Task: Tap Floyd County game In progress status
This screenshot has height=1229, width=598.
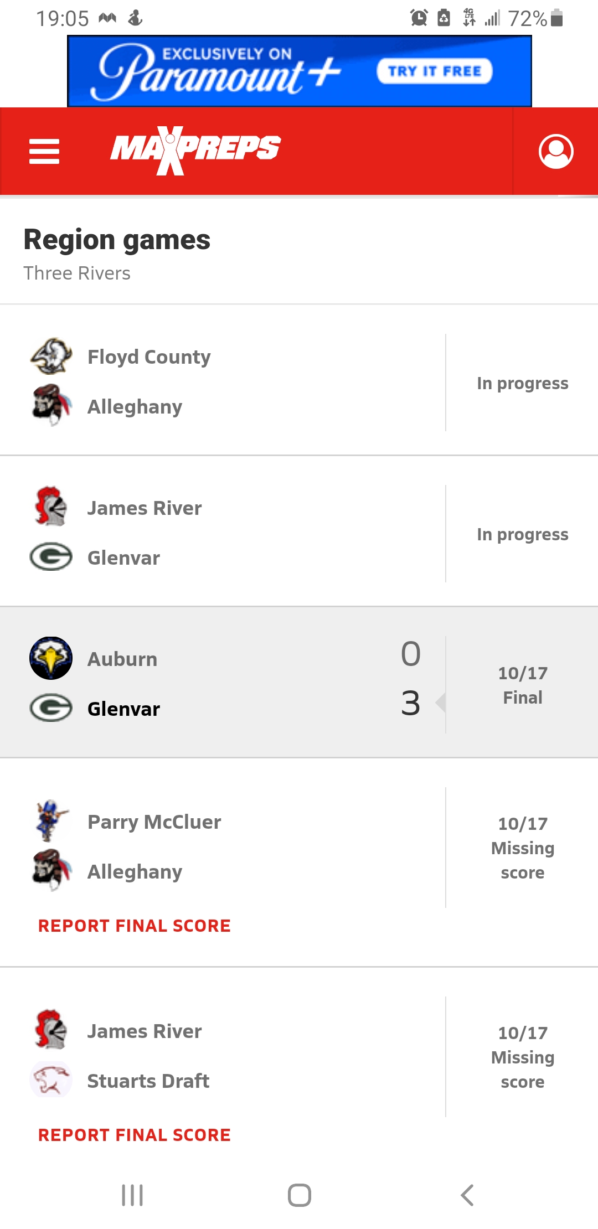Action: pyautogui.click(x=522, y=383)
